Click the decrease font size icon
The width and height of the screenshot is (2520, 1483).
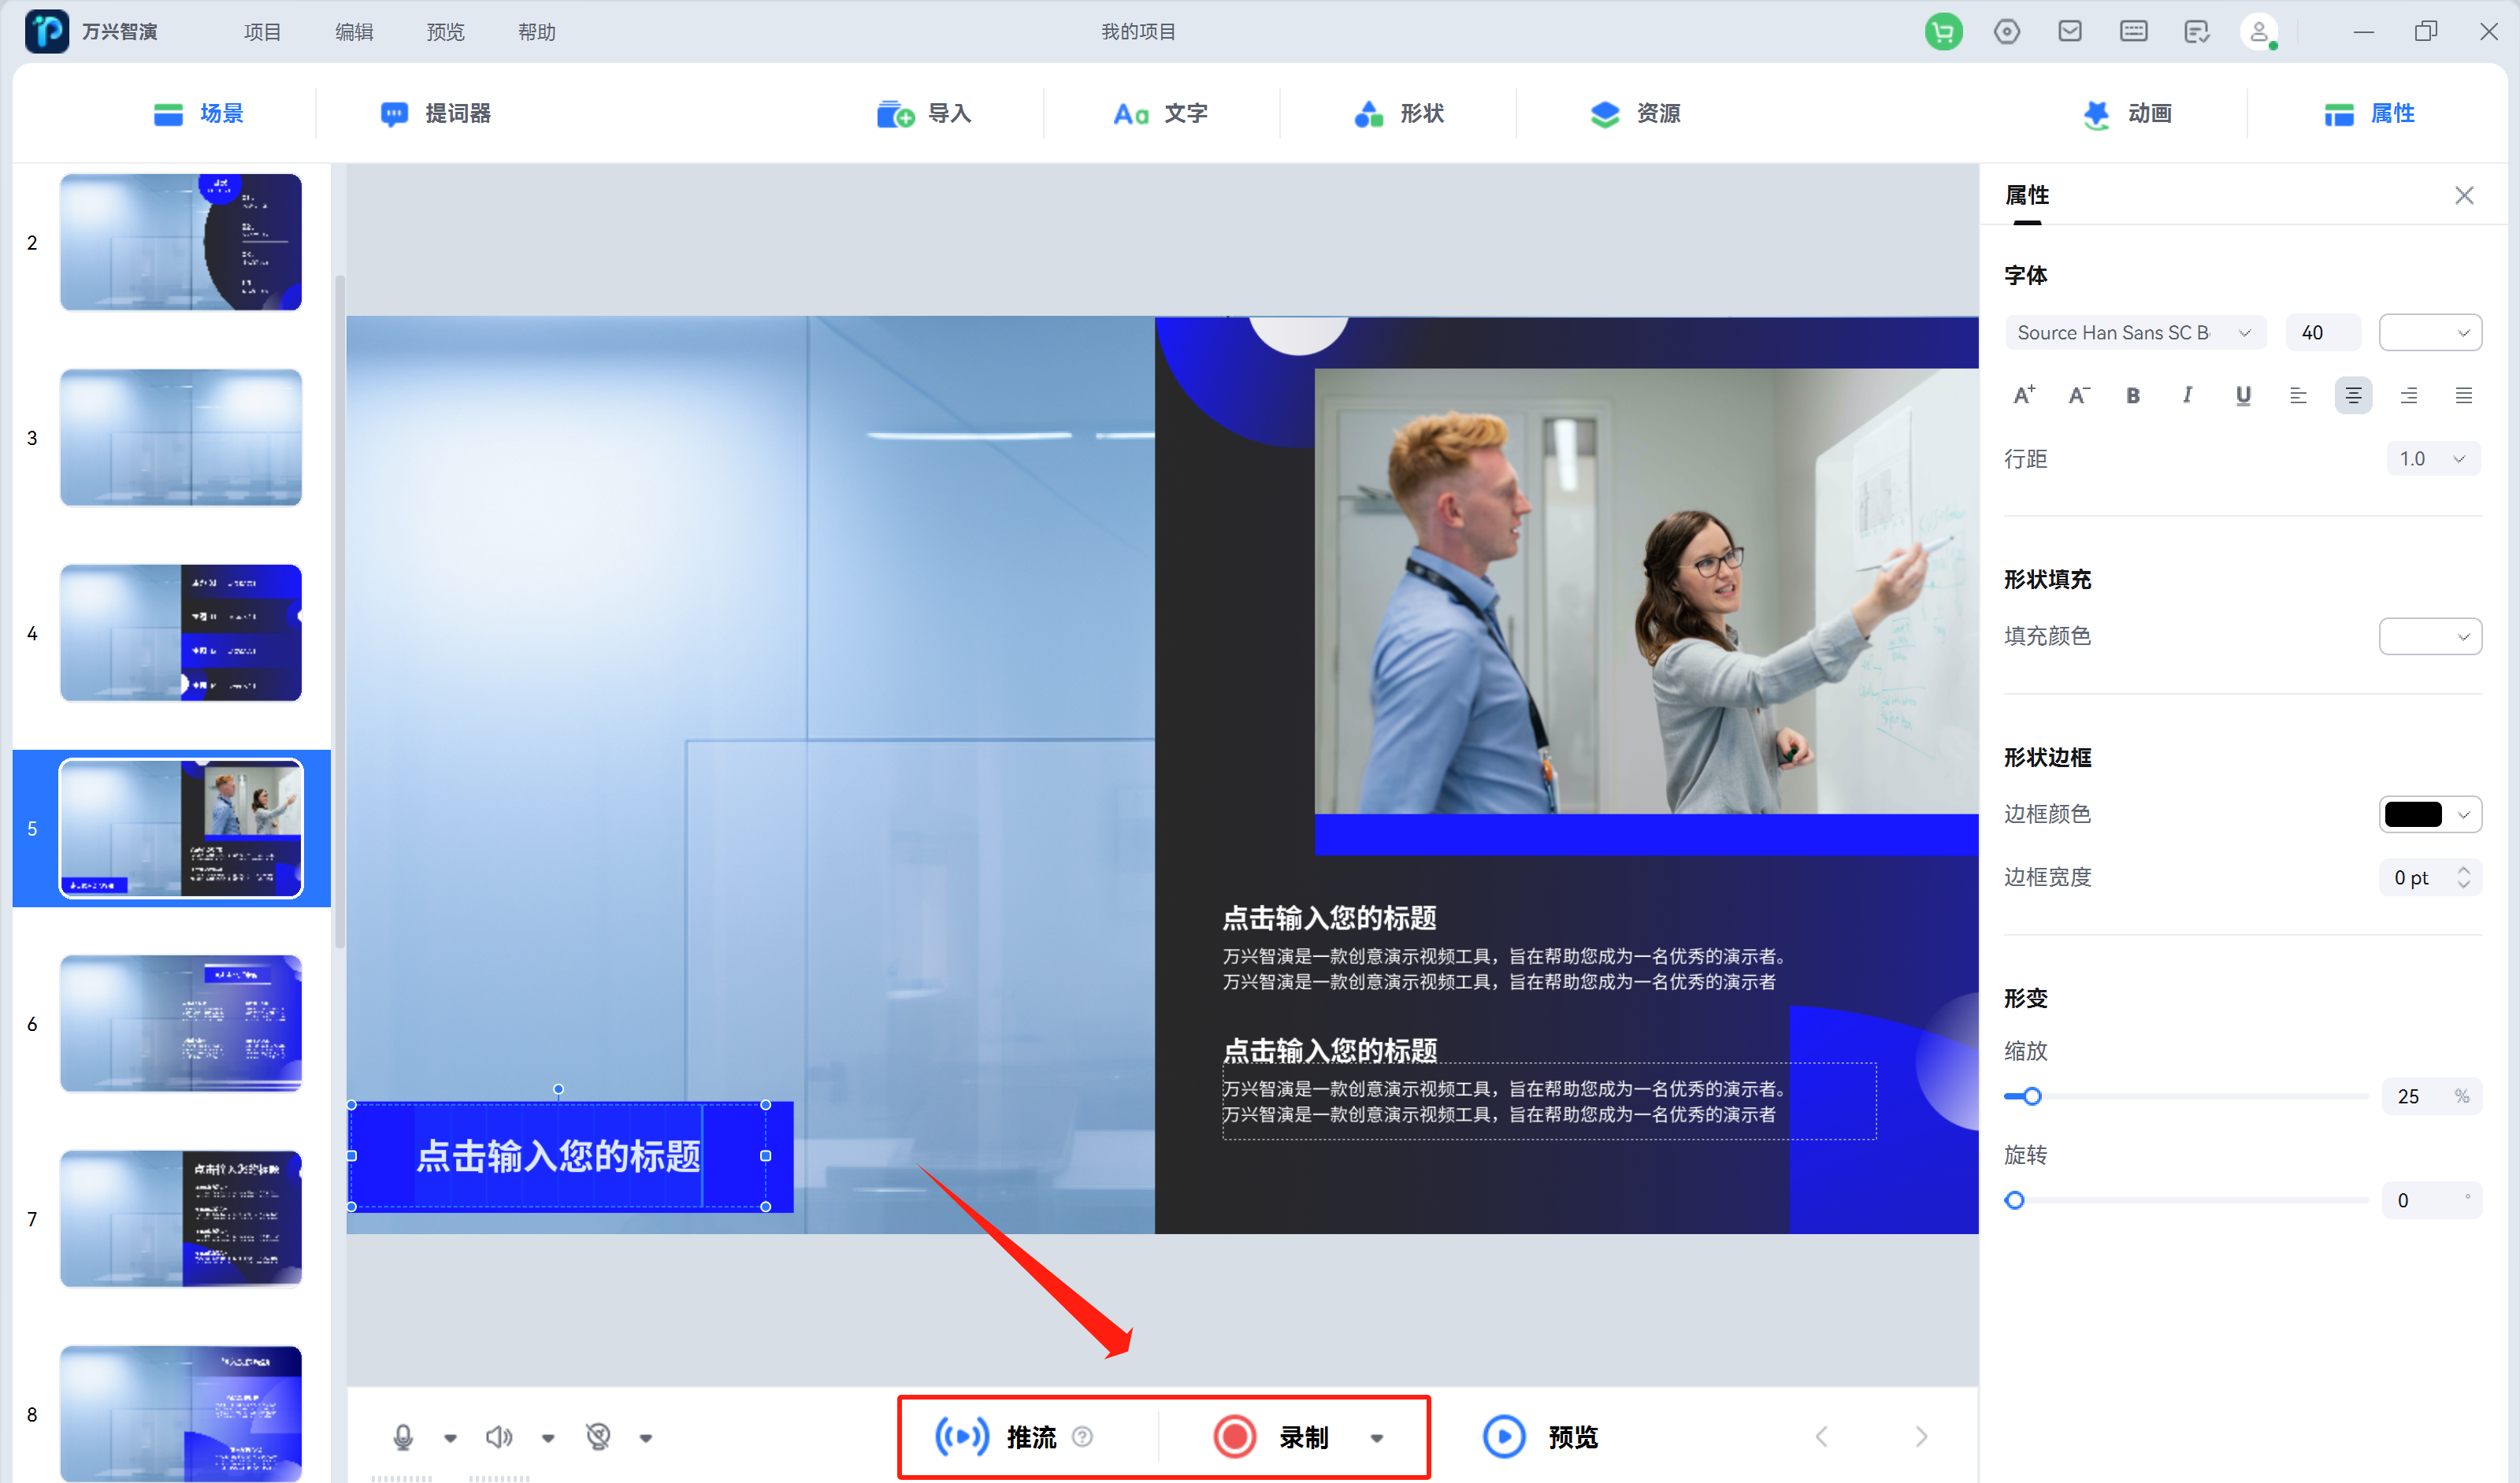click(2079, 395)
